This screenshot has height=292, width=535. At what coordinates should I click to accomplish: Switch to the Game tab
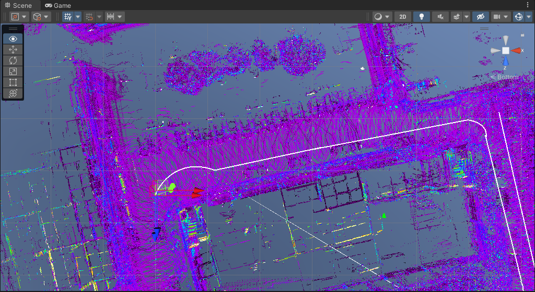point(58,5)
